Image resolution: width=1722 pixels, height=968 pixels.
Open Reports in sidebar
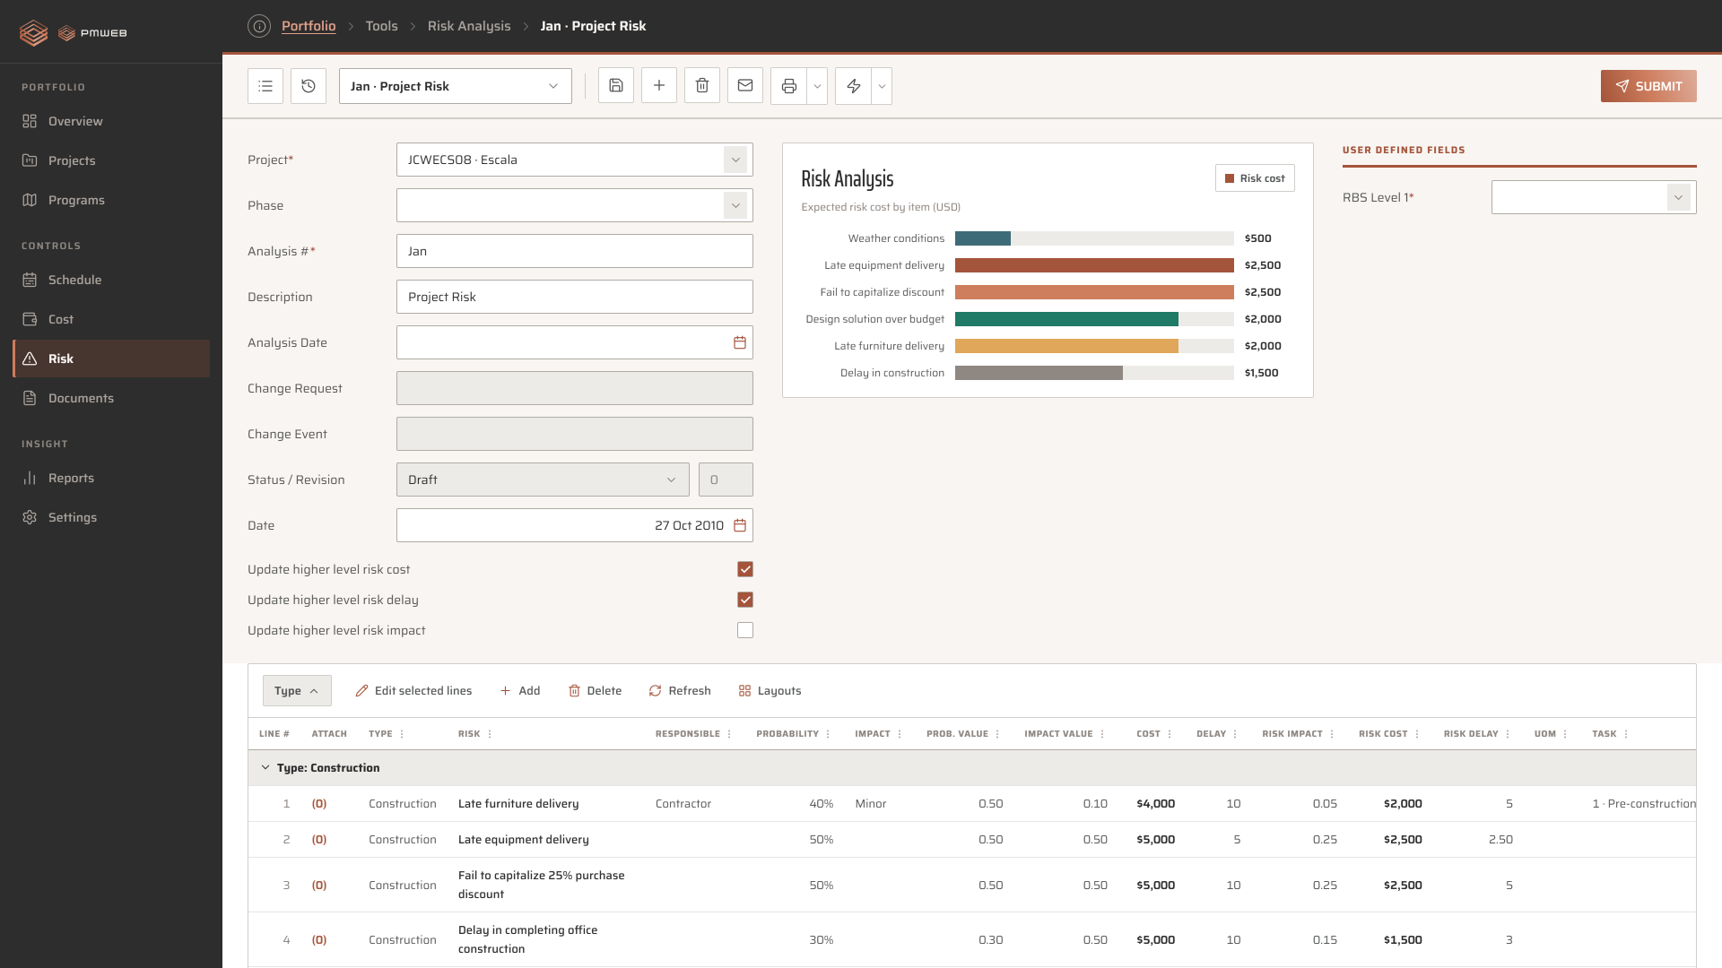pos(111,478)
